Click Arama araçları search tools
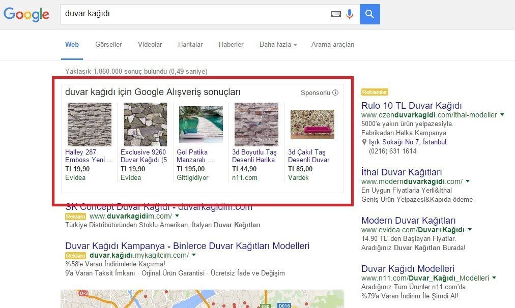 [333, 45]
